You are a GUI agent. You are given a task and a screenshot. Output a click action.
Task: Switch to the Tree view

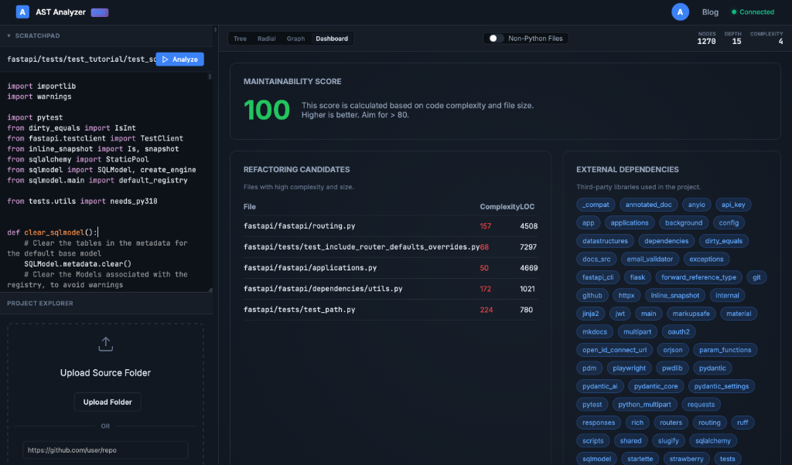[240, 38]
